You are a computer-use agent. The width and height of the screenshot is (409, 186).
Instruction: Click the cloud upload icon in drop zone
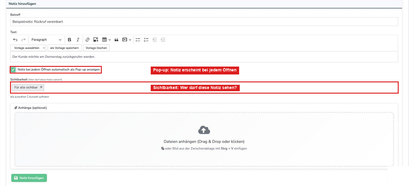click(204, 130)
